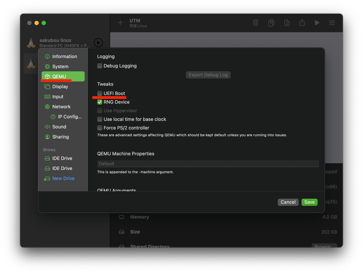Open the Sound settings section
This screenshot has height=274, width=363.
pos(63,127)
